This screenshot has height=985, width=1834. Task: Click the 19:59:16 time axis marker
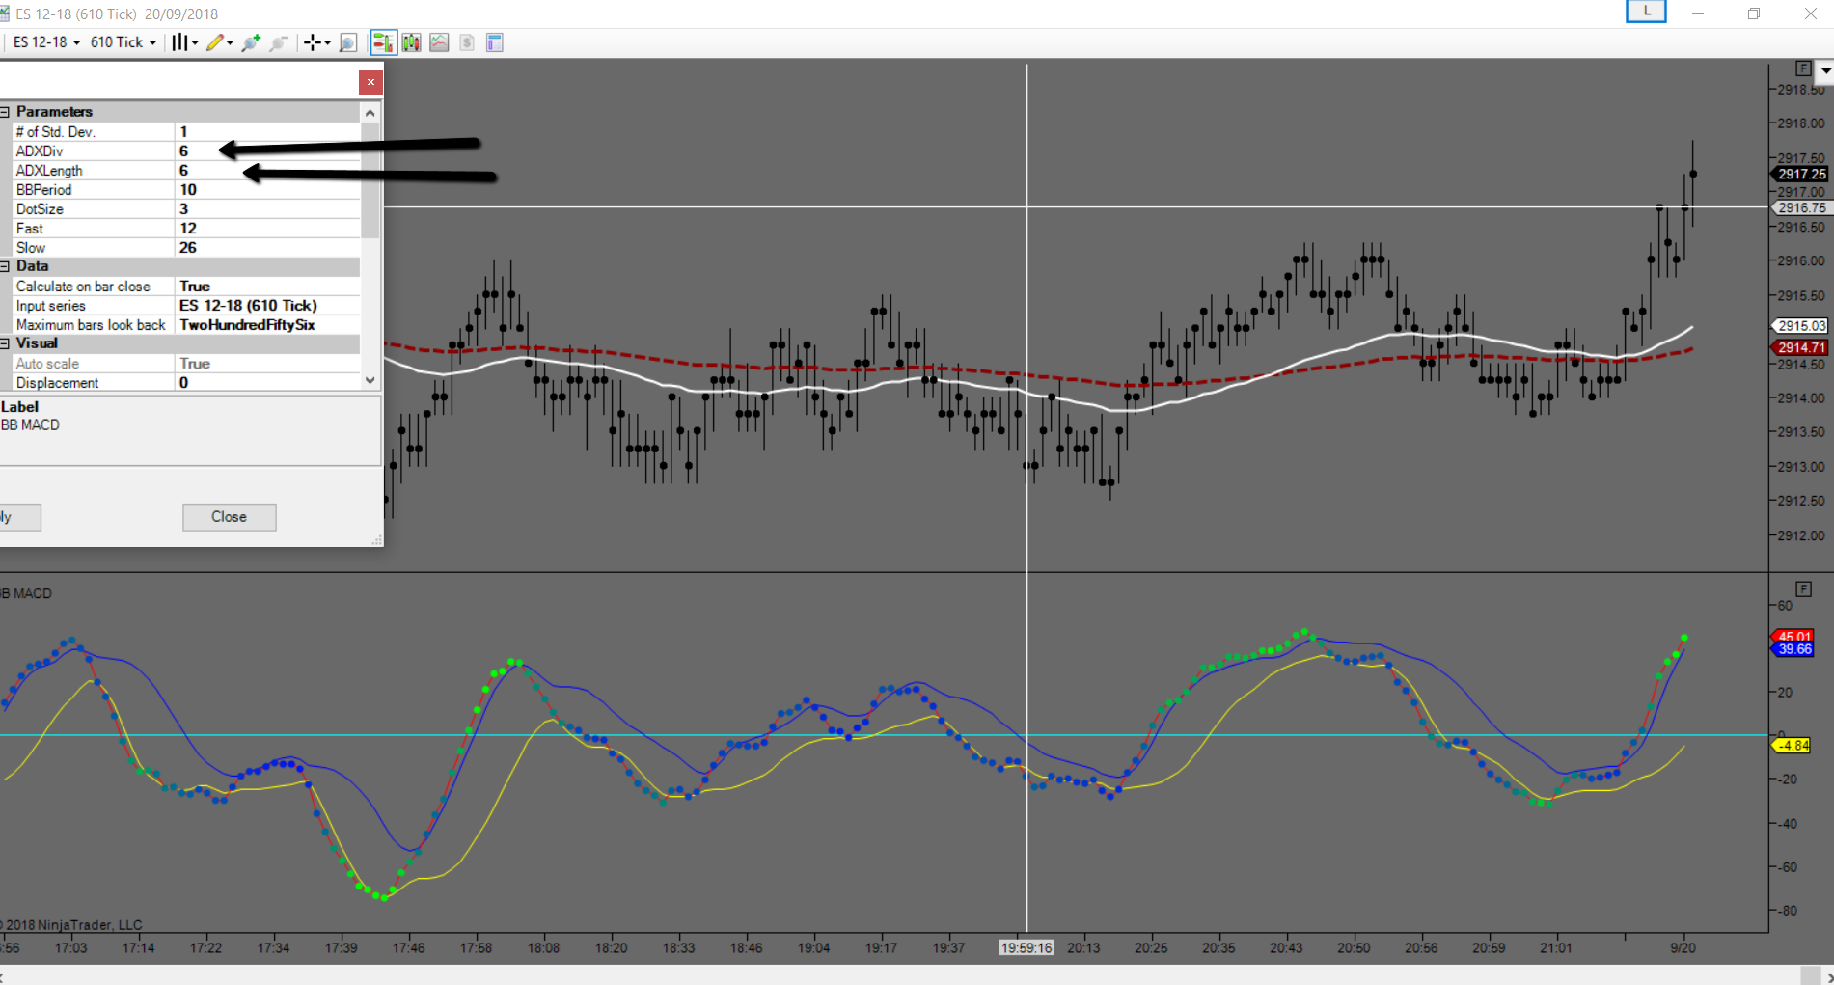click(x=1026, y=948)
